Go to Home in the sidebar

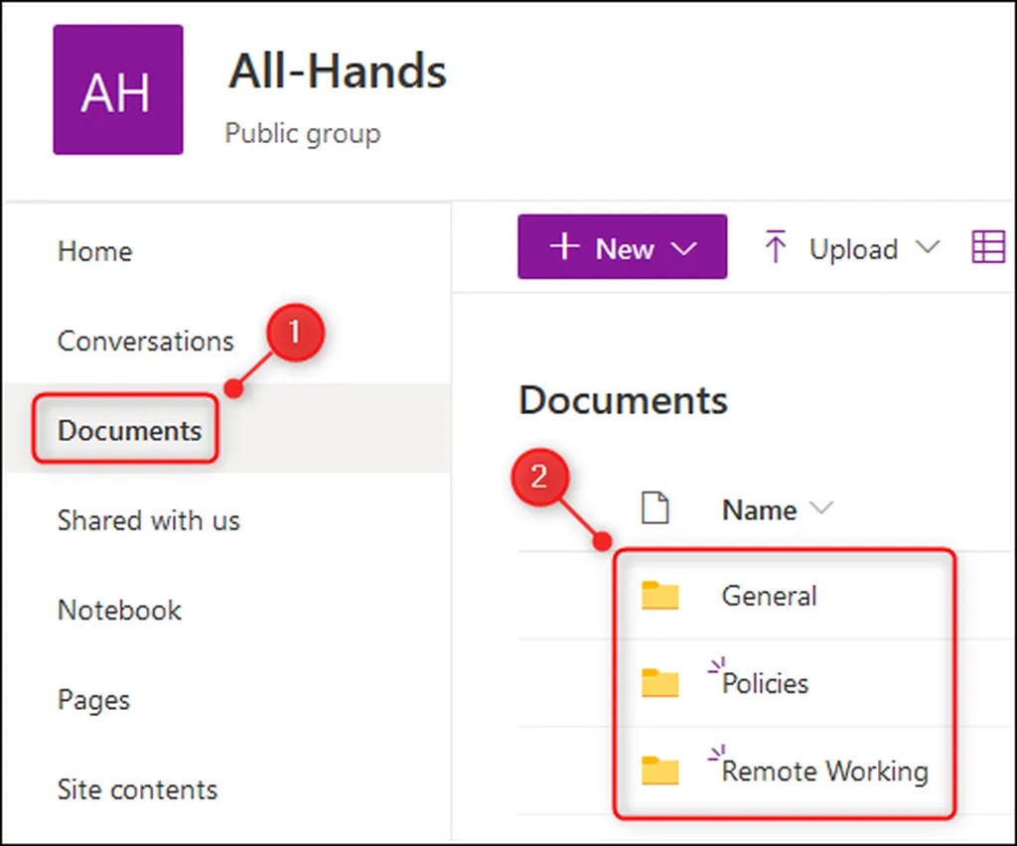tap(94, 251)
